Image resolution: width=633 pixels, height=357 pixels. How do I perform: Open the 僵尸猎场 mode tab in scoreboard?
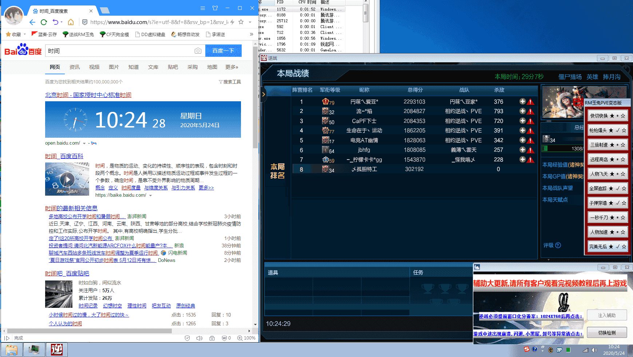click(x=570, y=77)
